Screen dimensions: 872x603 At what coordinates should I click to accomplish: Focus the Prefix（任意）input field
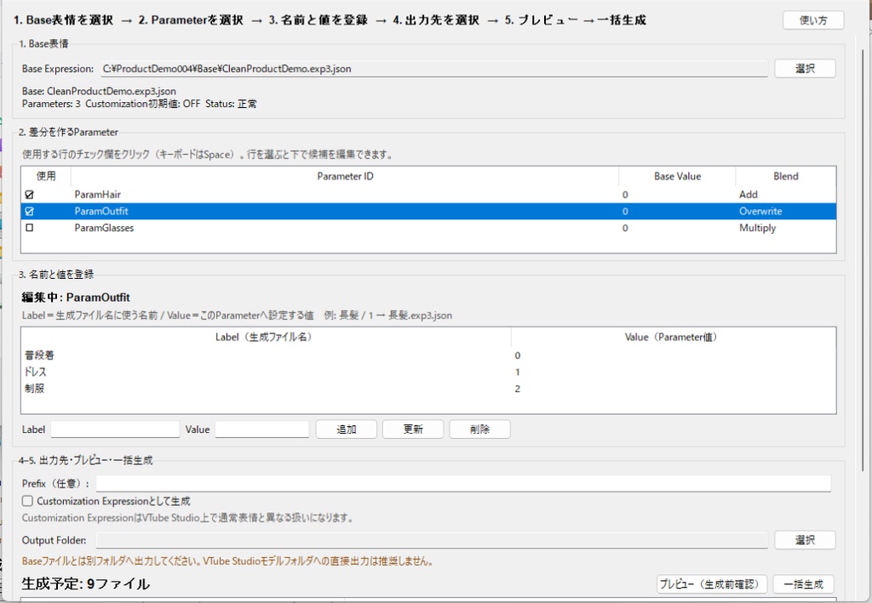pyautogui.click(x=463, y=483)
